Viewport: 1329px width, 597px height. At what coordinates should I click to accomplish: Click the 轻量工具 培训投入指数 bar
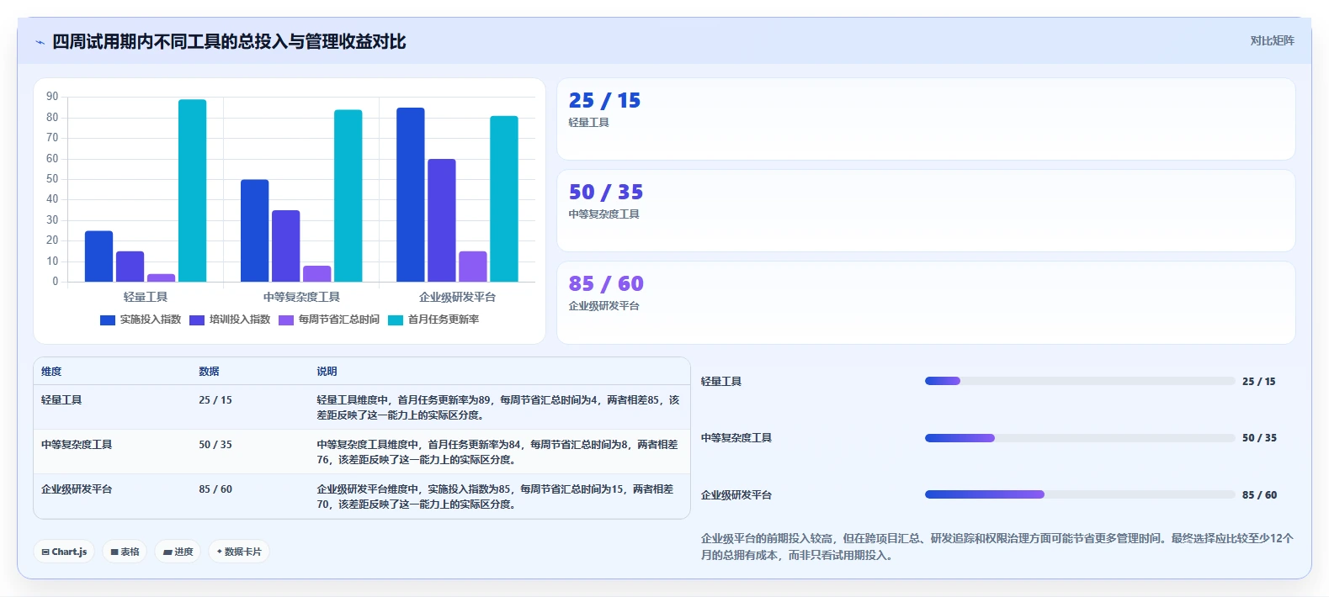coord(130,267)
